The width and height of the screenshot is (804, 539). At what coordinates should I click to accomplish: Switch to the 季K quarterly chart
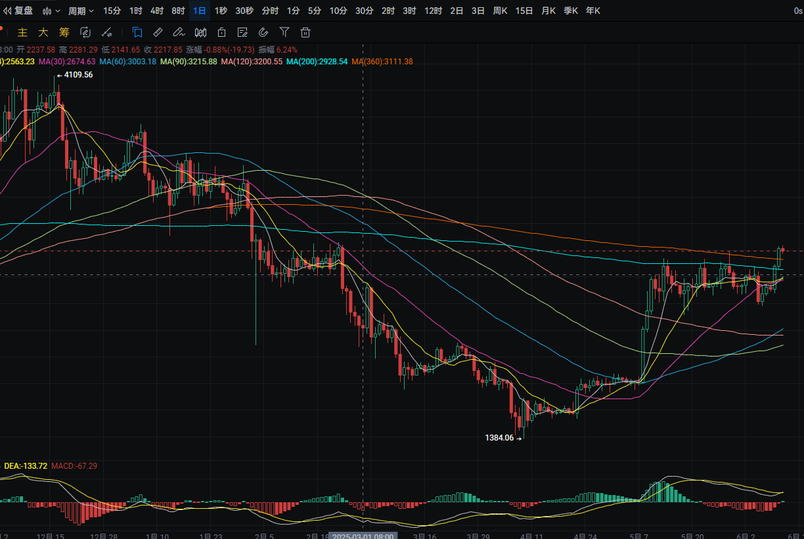click(x=571, y=11)
